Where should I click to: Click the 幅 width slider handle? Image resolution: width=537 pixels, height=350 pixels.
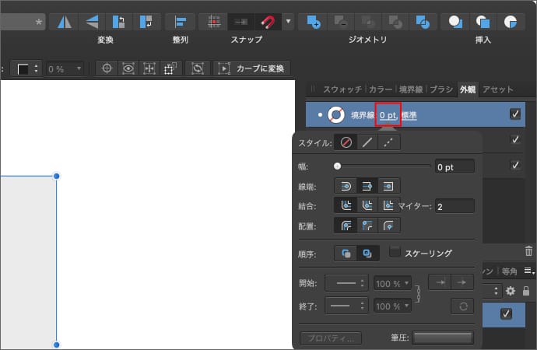pyautogui.click(x=337, y=166)
